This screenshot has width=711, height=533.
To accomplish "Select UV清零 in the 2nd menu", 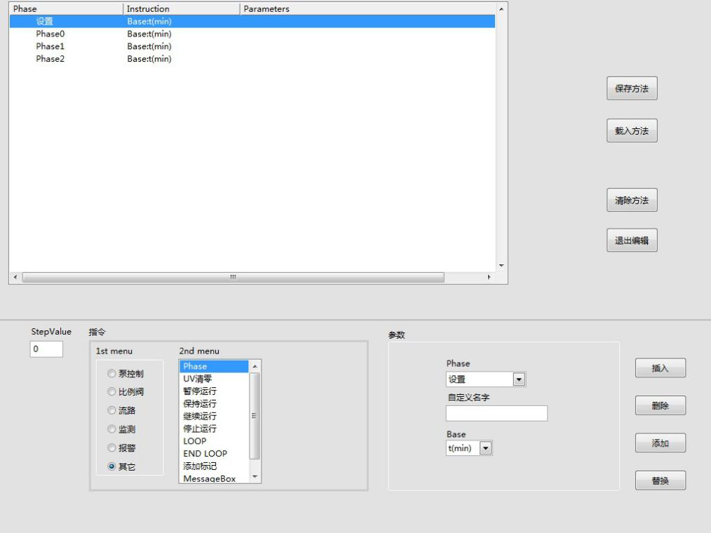I will [198, 379].
